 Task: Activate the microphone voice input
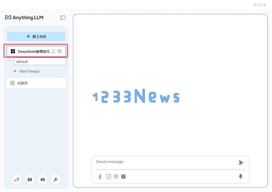tap(240, 177)
